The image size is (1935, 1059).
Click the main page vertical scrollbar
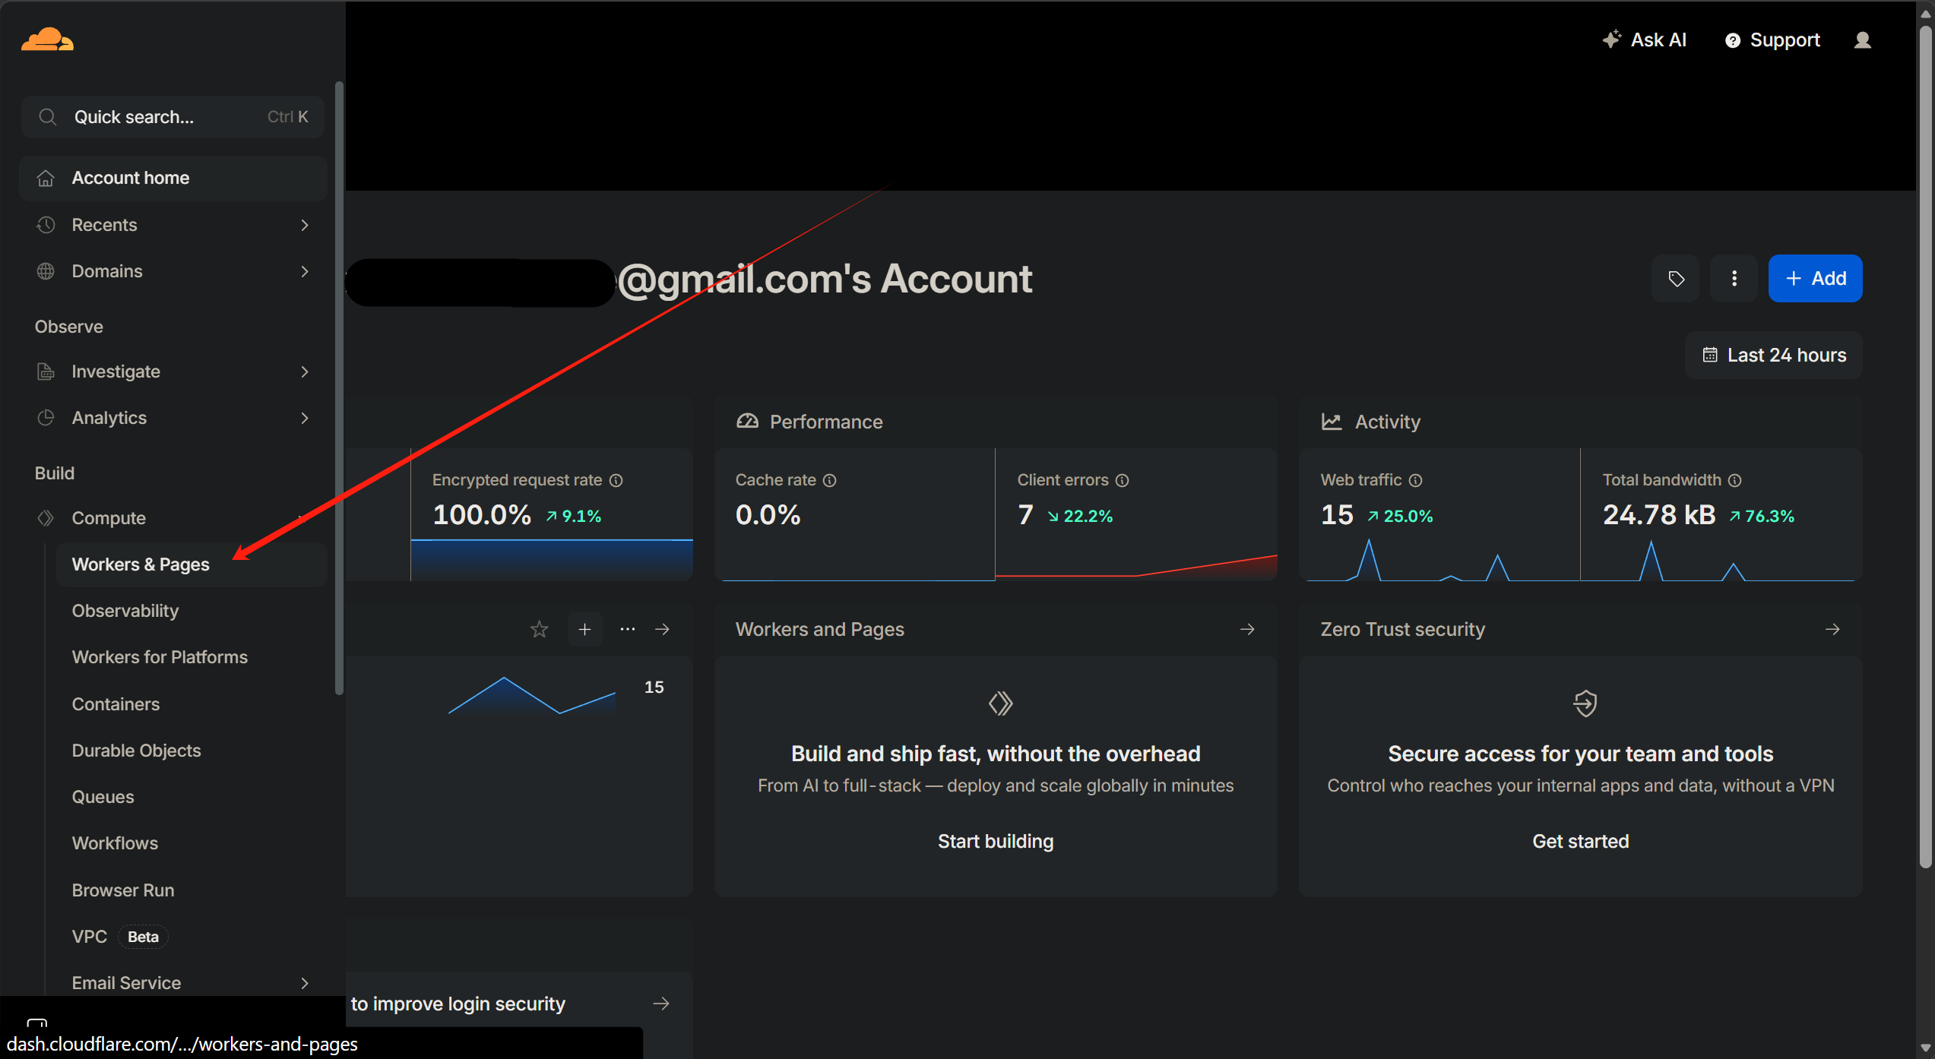pyautogui.click(x=1925, y=447)
